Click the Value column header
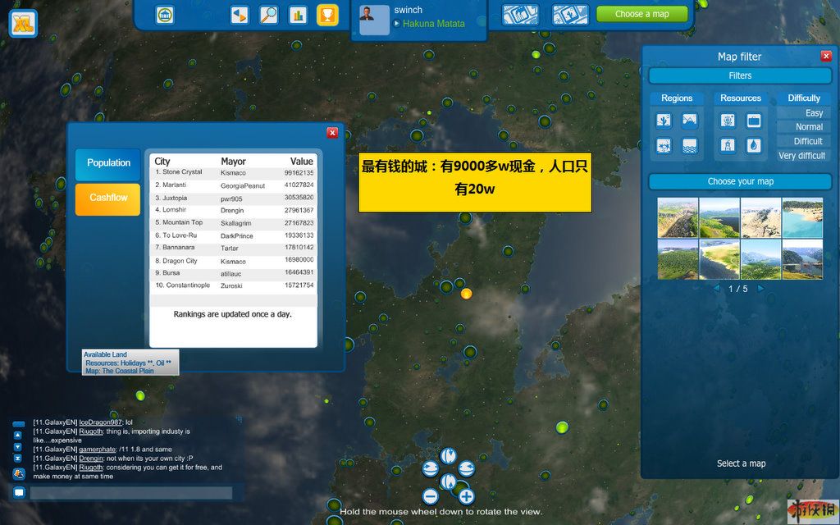This screenshot has height=525, width=840. pos(302,161)
